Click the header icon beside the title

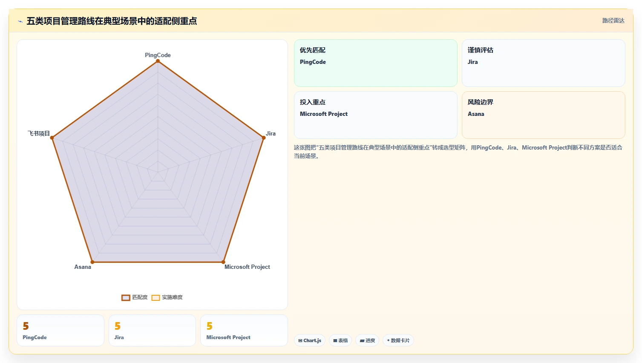pyautogui.click(x=20, y=21)
